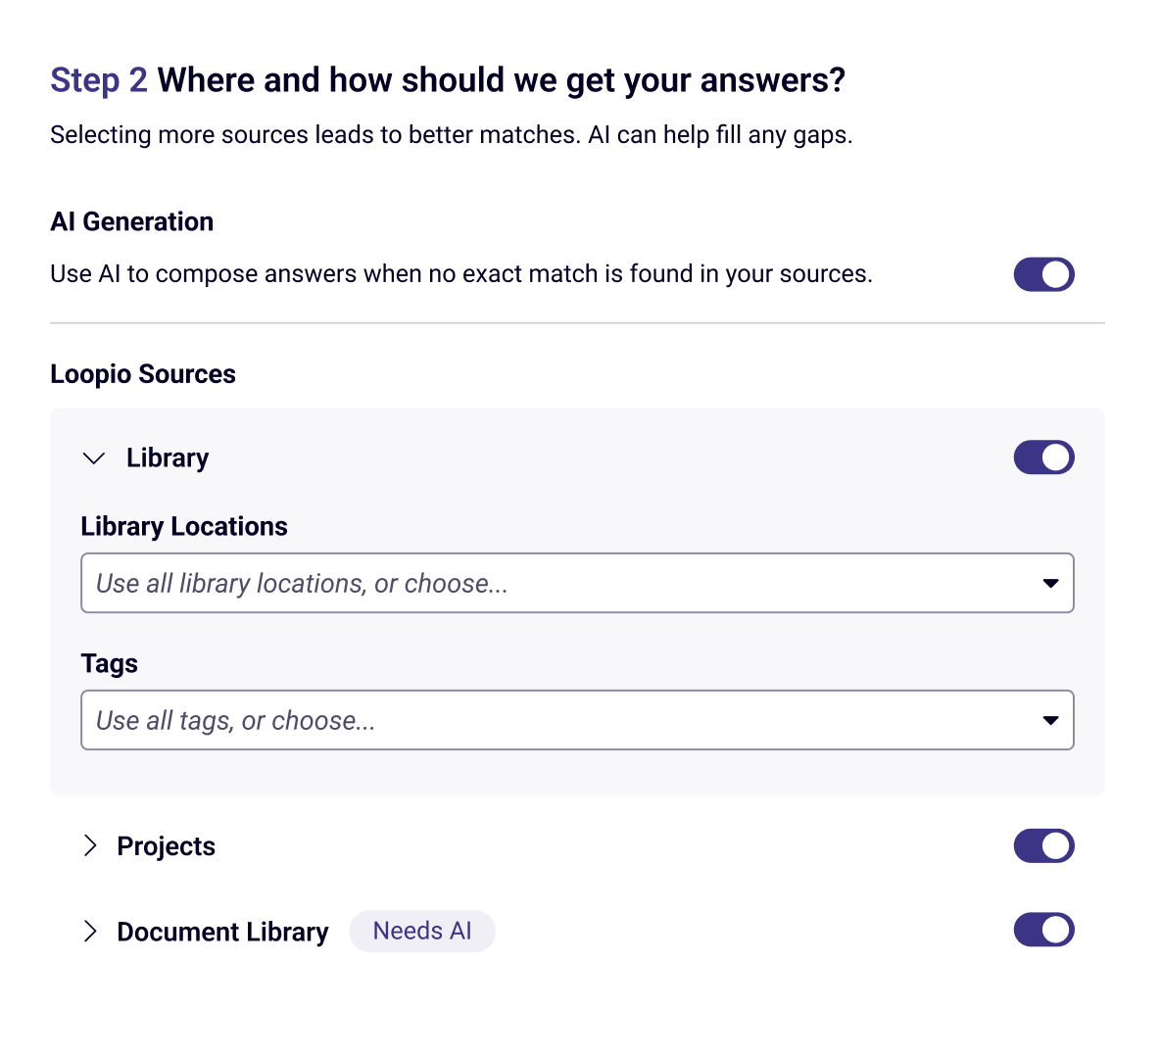The image size is (1160, 1056).
Task: Disable the AI Generation toggle
Action: (1043, 274)
